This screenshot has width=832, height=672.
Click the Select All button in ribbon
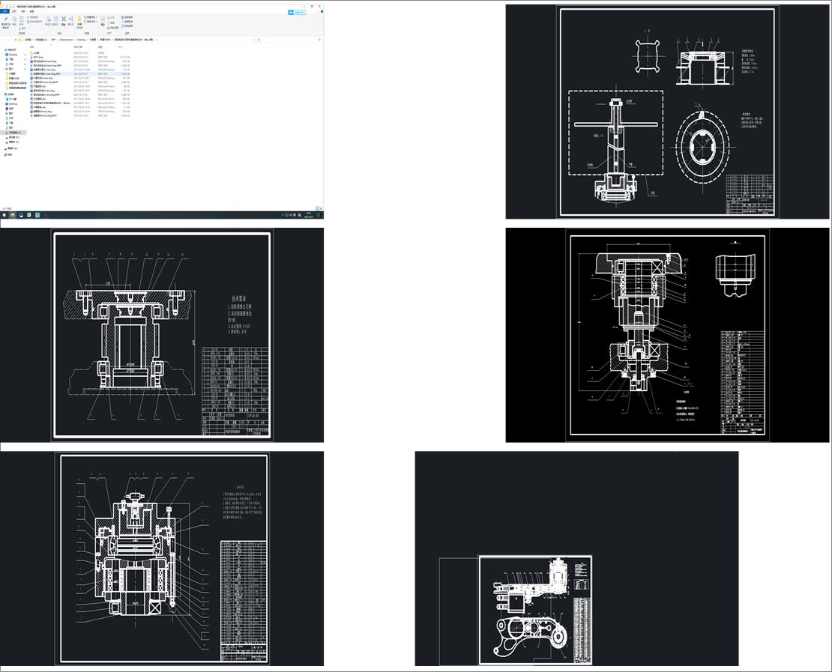pos(128,16)
